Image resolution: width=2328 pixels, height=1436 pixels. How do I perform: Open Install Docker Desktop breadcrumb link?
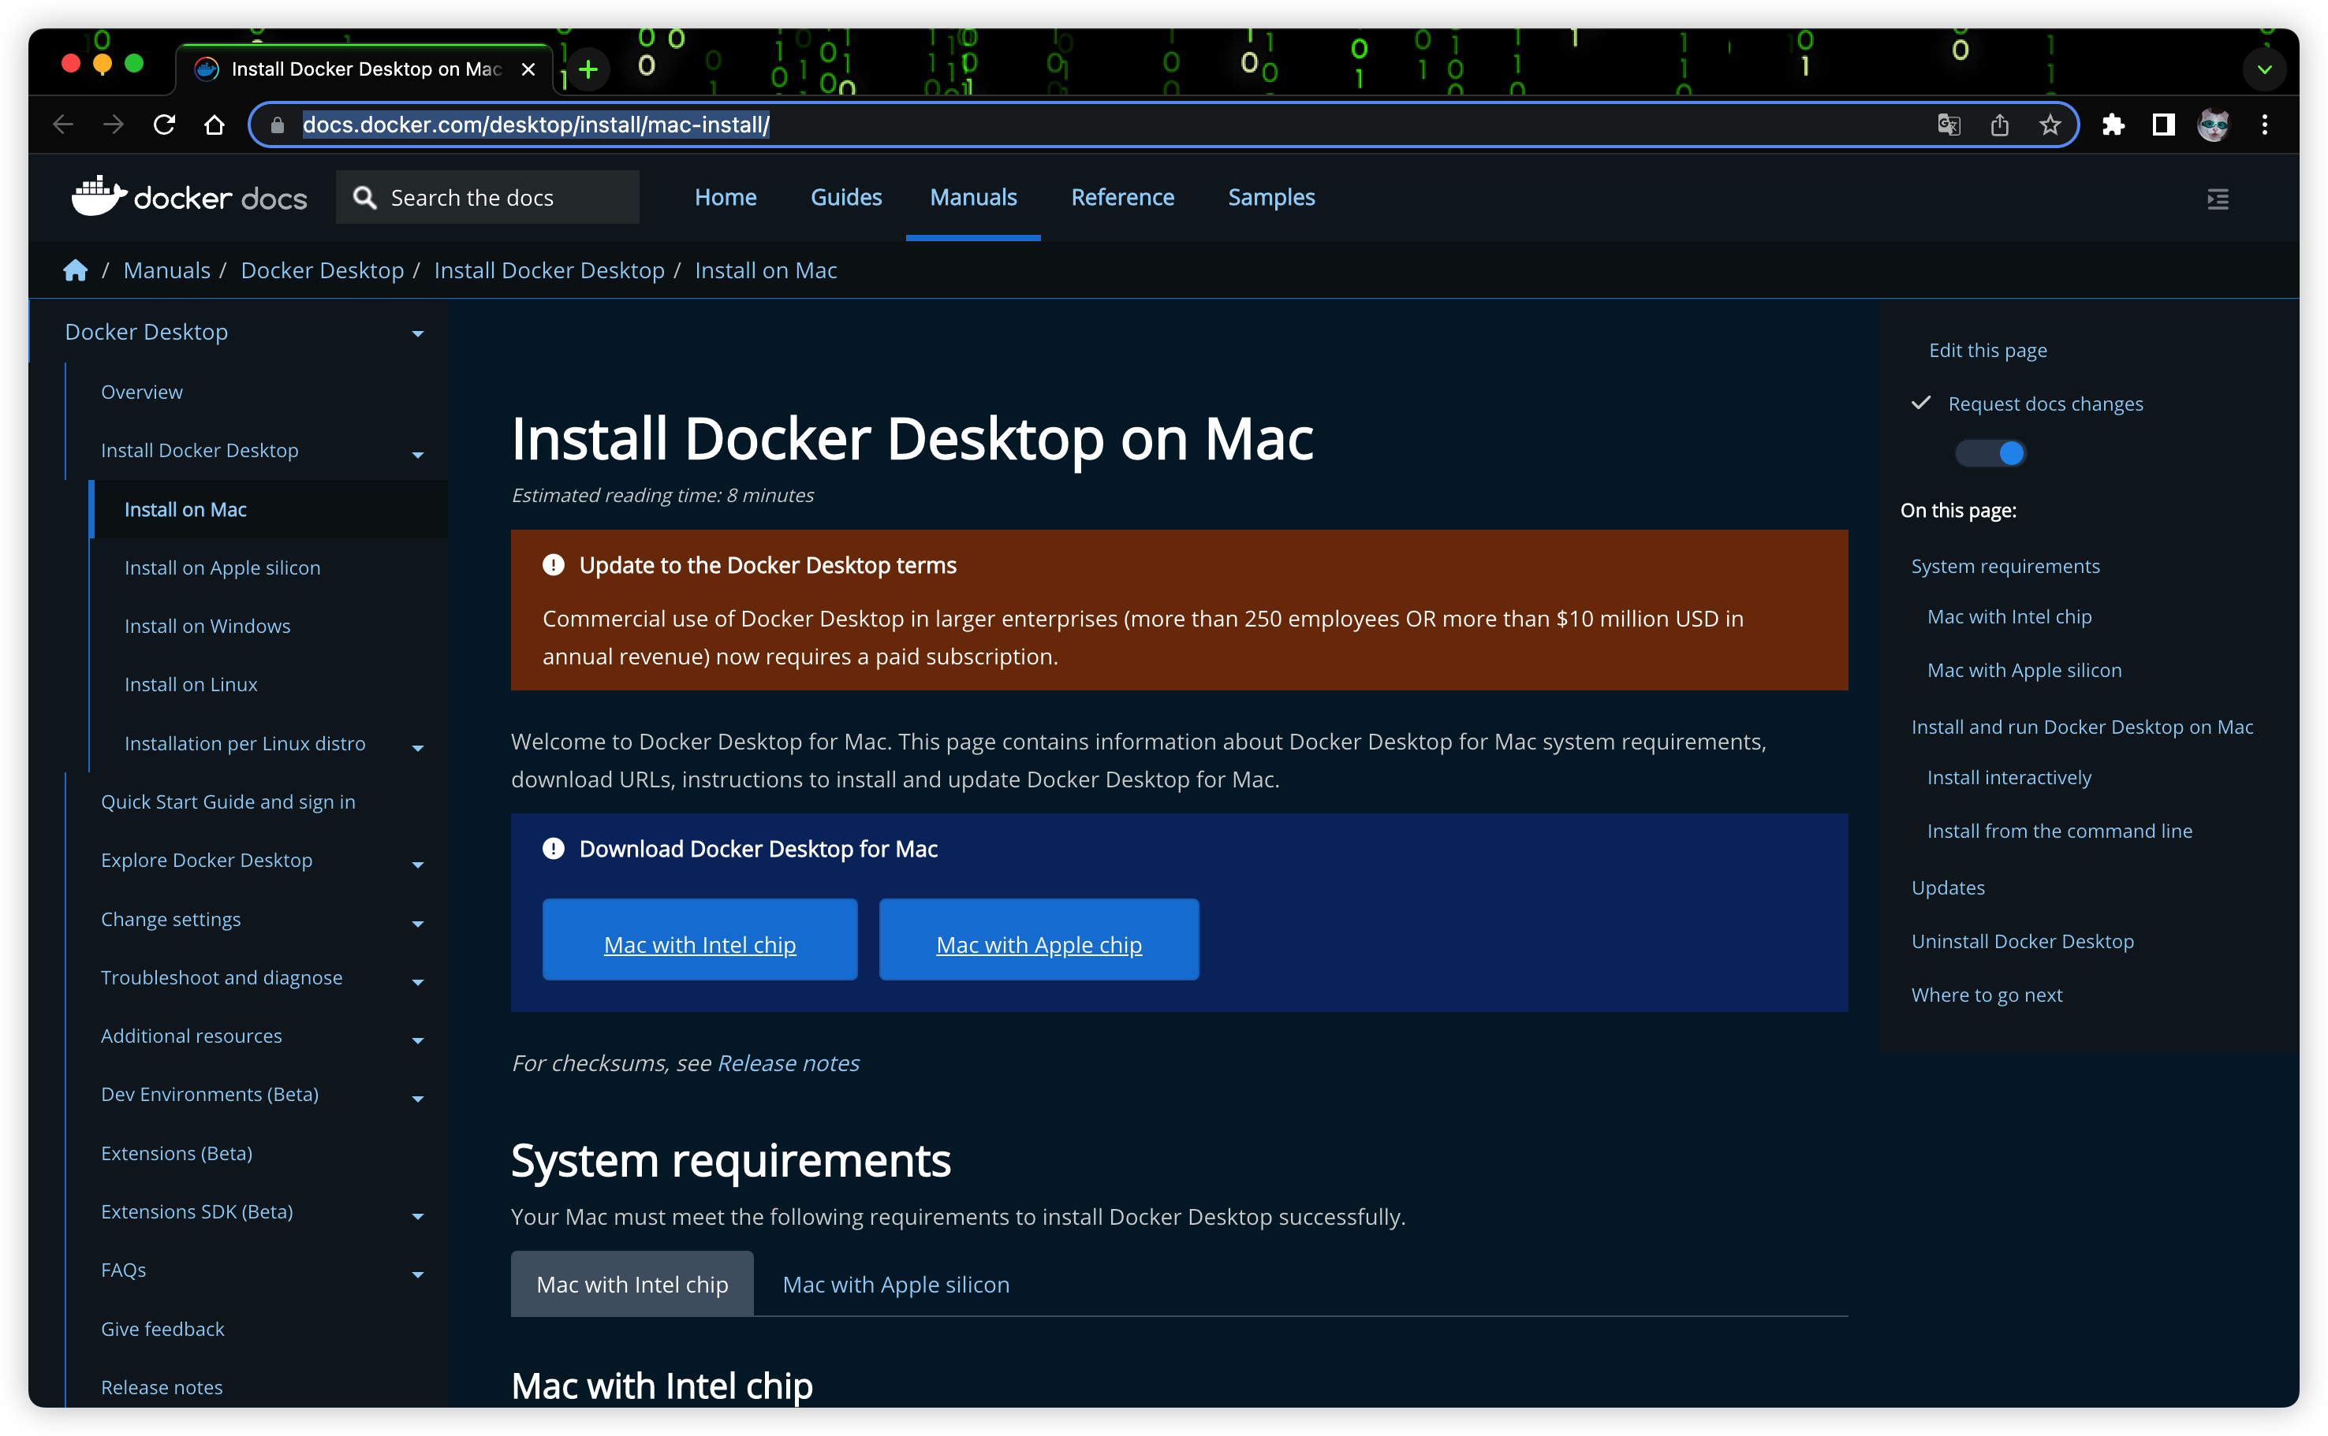(x=549, y=270)
